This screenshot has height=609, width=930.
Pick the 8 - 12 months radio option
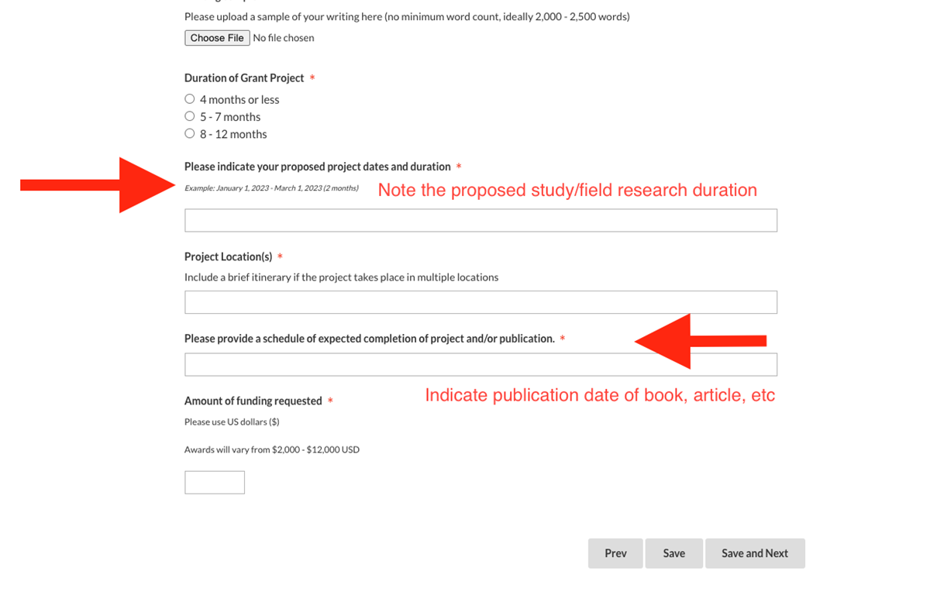190,134
